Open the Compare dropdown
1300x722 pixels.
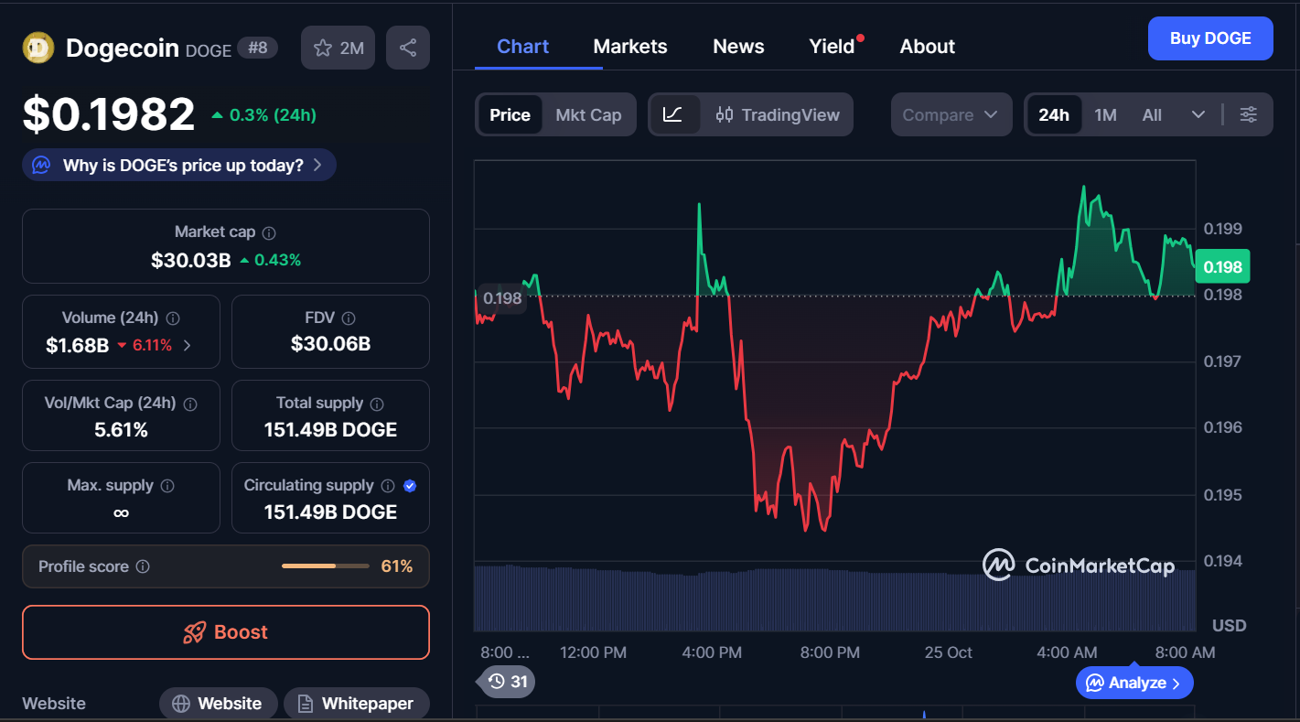pos(951,114)
